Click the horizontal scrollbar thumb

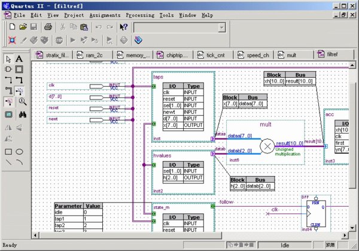pyautogui.click(x=130, y=235)
